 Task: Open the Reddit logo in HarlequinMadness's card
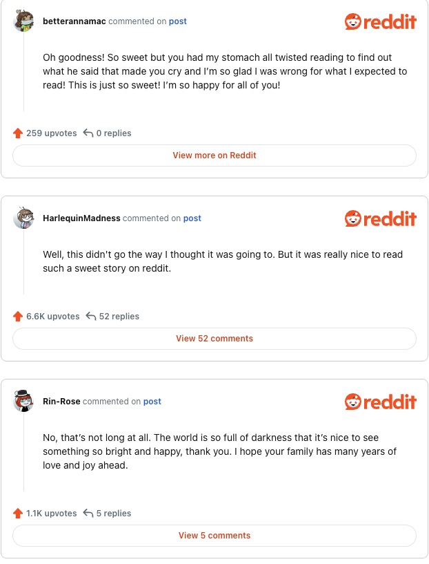pos(380,219)
